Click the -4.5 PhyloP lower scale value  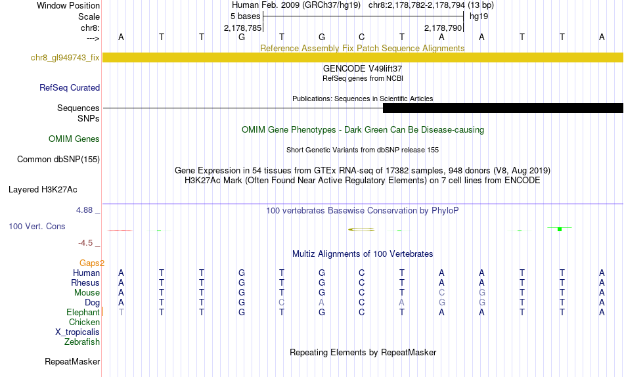pyautogui.click(x=85, y=243)
